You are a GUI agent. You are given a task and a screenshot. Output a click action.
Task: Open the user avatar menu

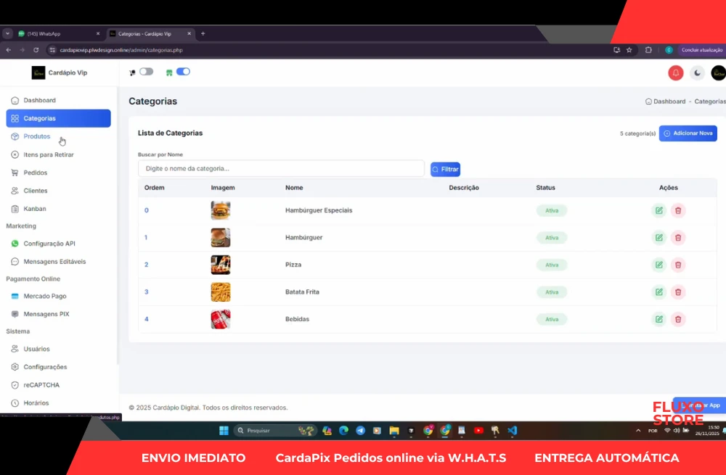[718, 73]
